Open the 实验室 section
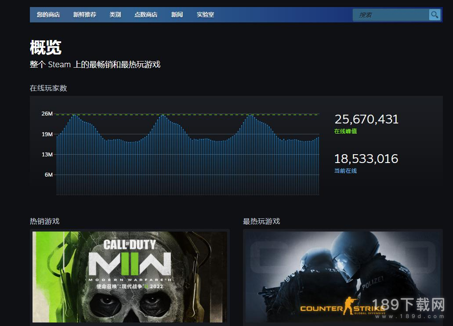This screenshot has height=326, width=453. pos(206,15)
